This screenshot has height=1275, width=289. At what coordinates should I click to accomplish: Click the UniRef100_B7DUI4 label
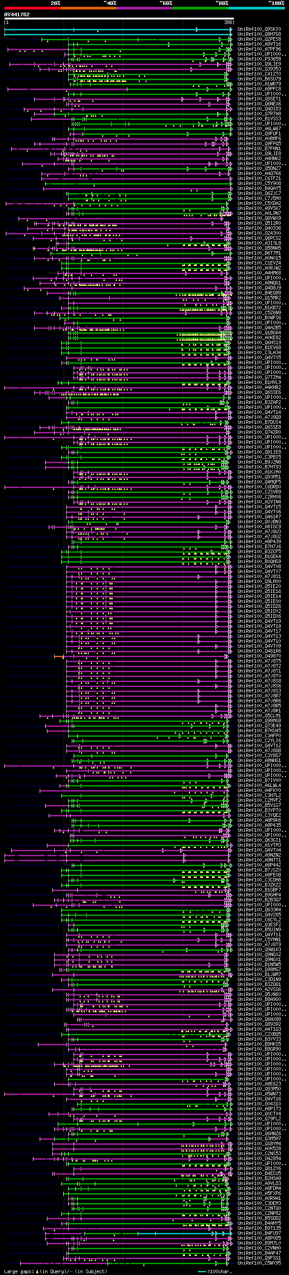259,422
